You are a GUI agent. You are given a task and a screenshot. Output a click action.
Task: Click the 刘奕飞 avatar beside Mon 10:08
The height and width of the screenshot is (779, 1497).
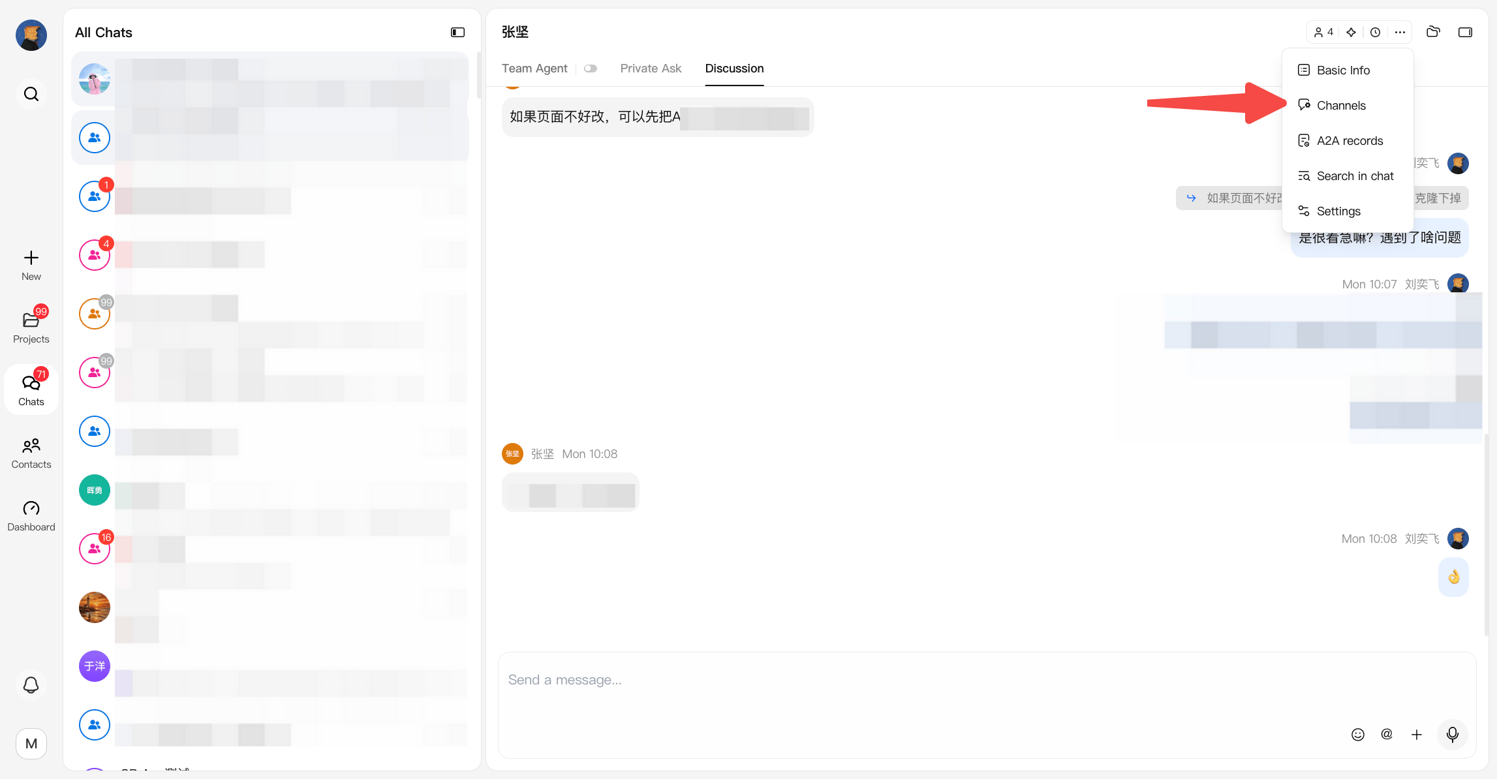pos(1458,538)
